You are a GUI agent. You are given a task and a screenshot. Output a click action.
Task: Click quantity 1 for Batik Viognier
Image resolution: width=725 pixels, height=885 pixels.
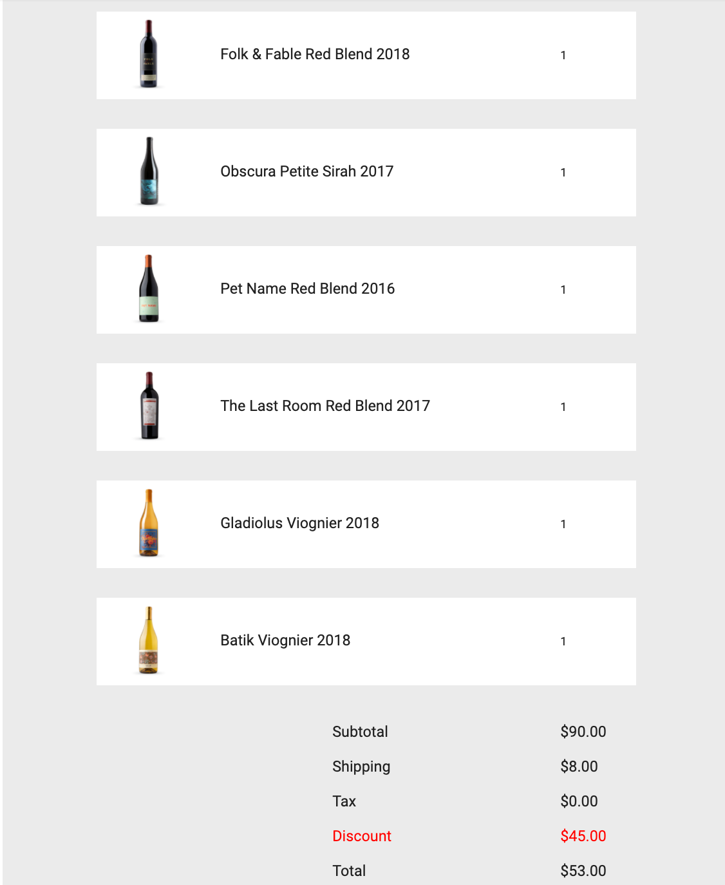[x=563, y=642]
